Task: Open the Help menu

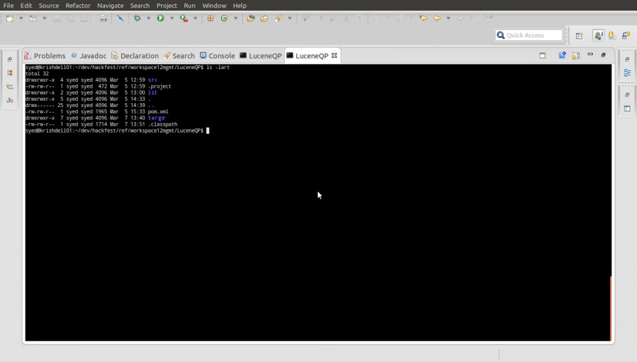Action: [x=239, y=6]
